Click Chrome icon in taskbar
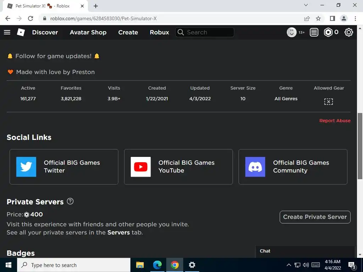The width and height of the screenshot is (363, 272). (174, 265)
